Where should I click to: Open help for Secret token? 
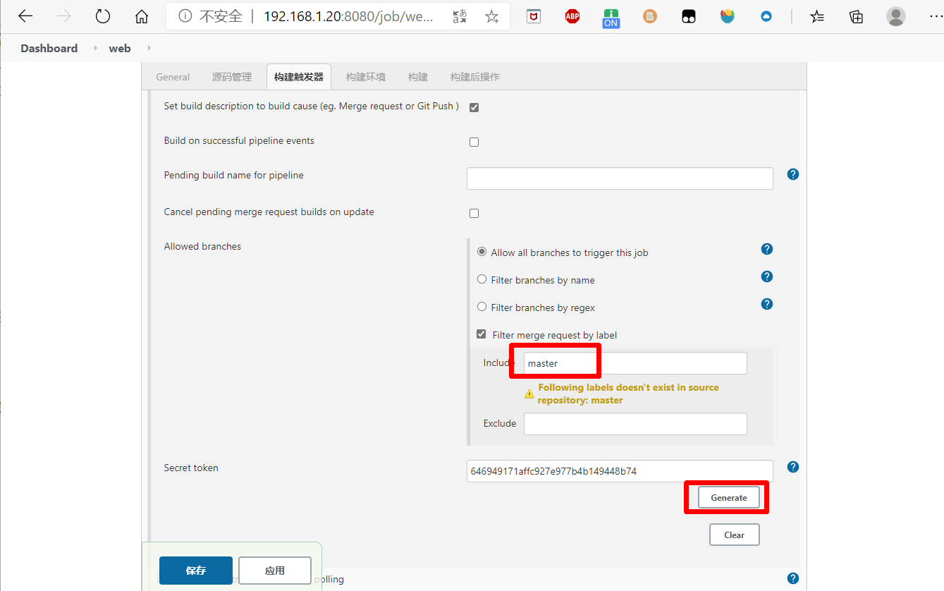pyautogui.click(x=793, y=467)
